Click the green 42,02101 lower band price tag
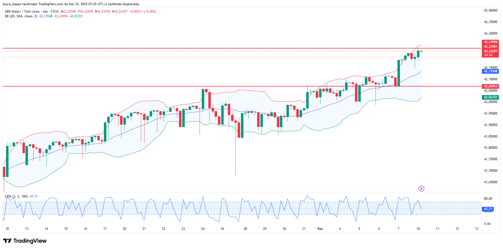This screenshot has width=503, height=249. (490, 97)
